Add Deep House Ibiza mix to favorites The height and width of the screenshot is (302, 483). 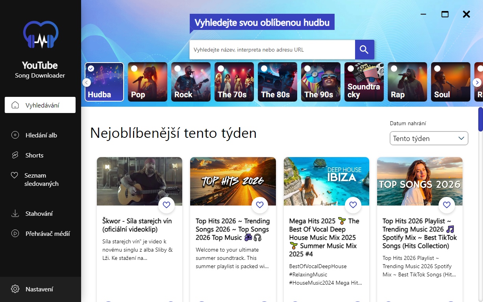[353, 205]
